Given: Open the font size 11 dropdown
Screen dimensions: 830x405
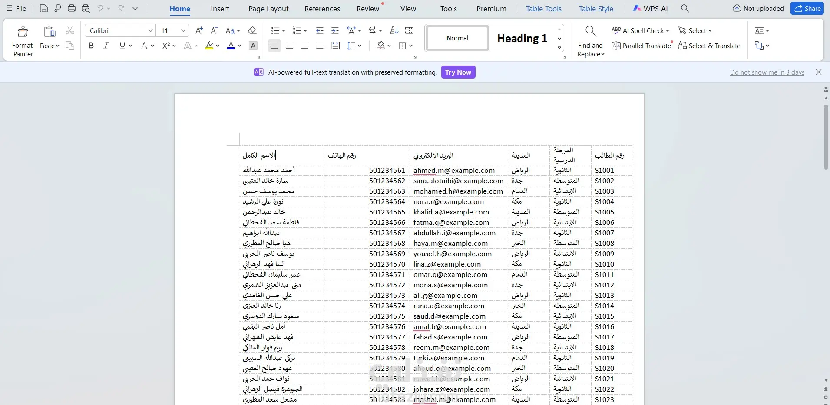Looking at the screenshot, I should tap(183, 30).
